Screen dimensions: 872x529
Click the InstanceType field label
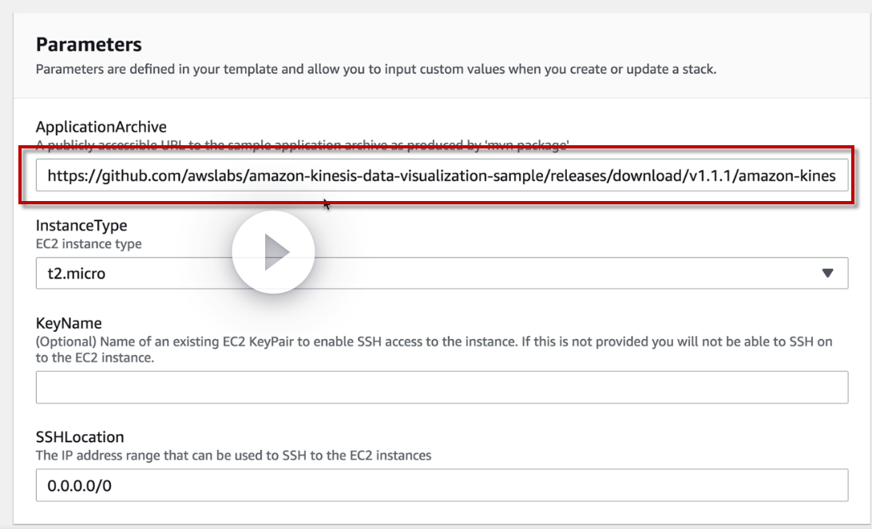[81, 226]
